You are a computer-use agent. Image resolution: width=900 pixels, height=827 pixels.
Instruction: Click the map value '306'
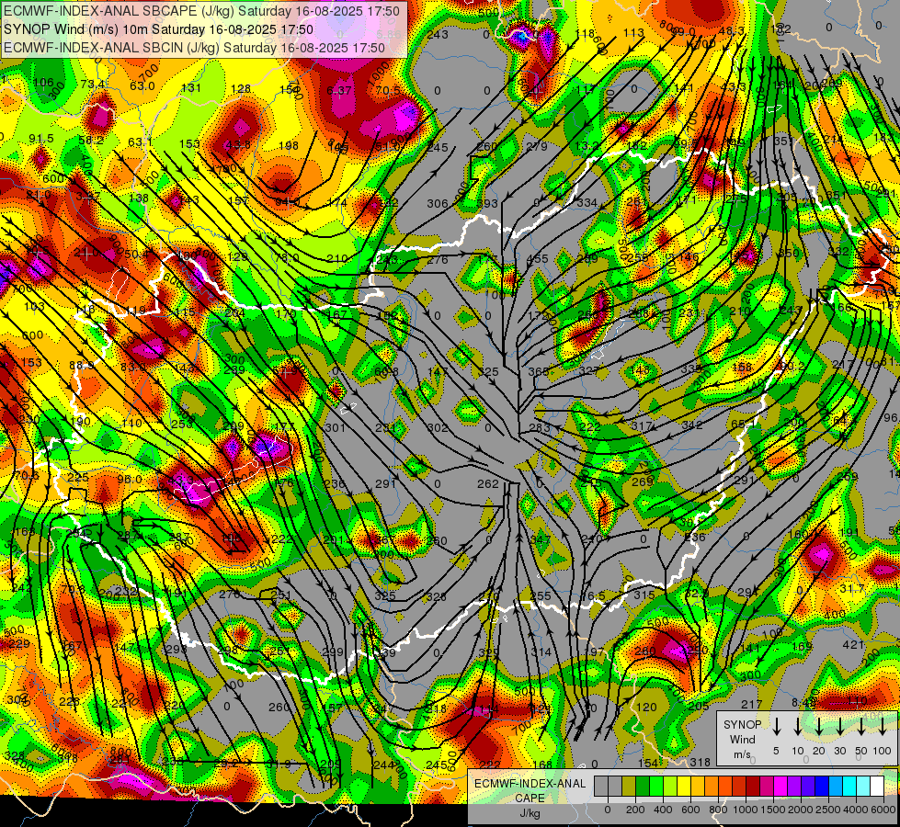point(438,203)
